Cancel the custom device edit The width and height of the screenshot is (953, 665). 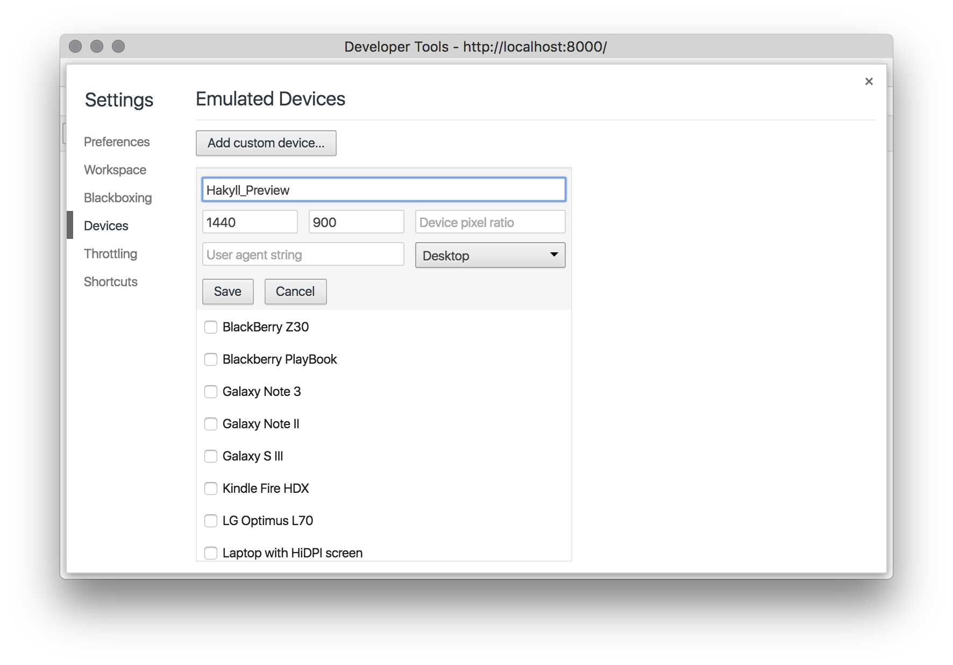295,292
